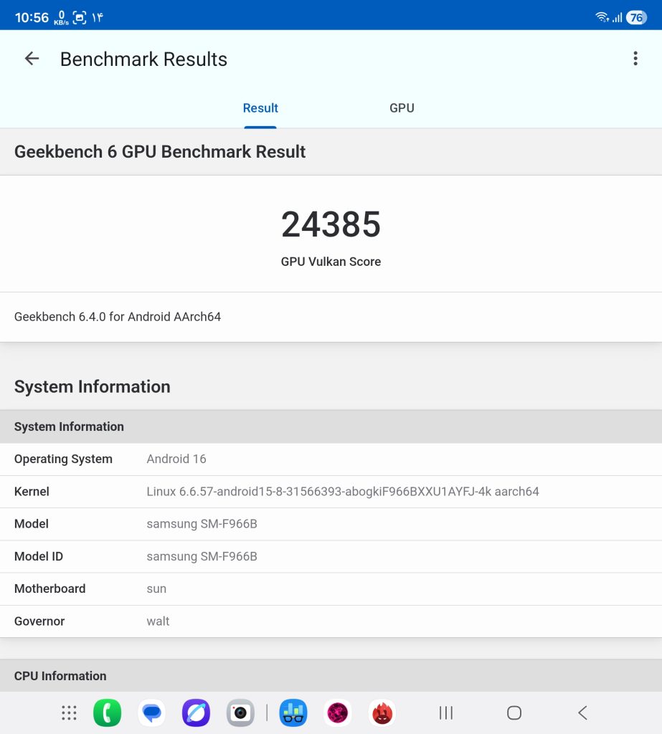Open the Geekbench app icon in taskbar
This screenshot has height=734, width=662.
tap(293, 712)
